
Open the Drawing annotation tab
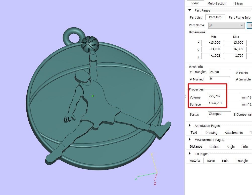[x=211, y=133]
